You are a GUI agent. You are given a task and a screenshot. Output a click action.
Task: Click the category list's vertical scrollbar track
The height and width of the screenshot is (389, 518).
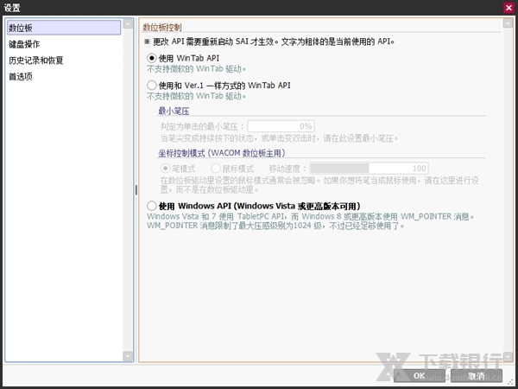(x=129, y=190)
